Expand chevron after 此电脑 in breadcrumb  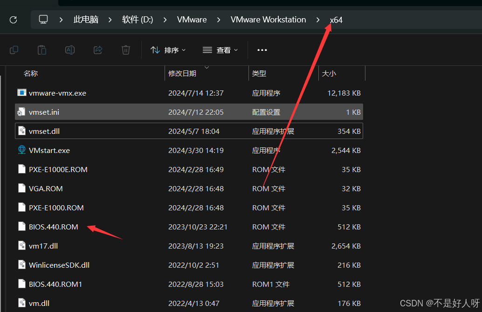(110, 20)
